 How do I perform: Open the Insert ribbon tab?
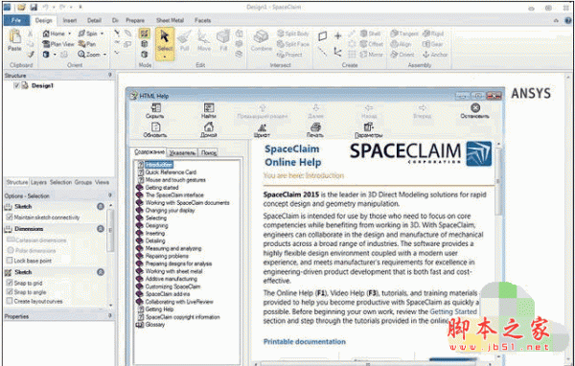(x=70, y=20)
